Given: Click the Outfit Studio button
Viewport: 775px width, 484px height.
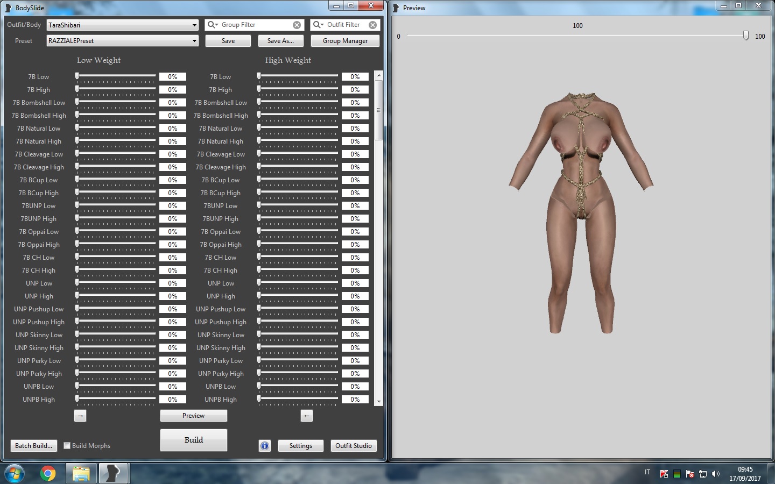Looking at the screenshot, I should (354, 446).
